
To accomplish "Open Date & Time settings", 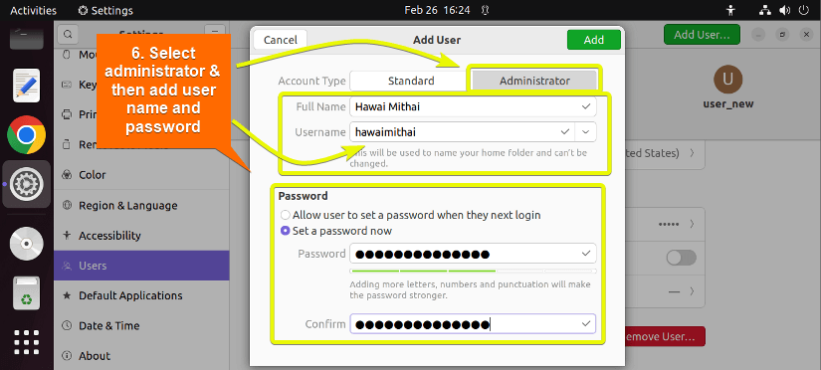I will [x=141, y=325].
